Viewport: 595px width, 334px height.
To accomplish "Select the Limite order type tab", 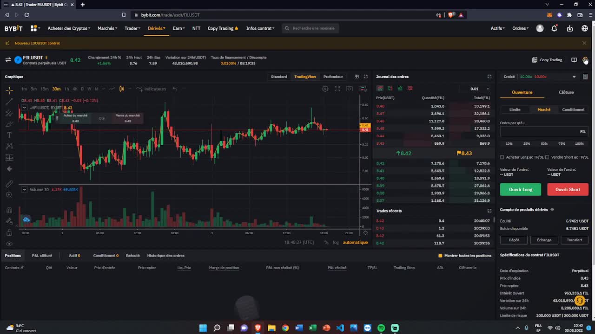I will [x=515, y=109].
